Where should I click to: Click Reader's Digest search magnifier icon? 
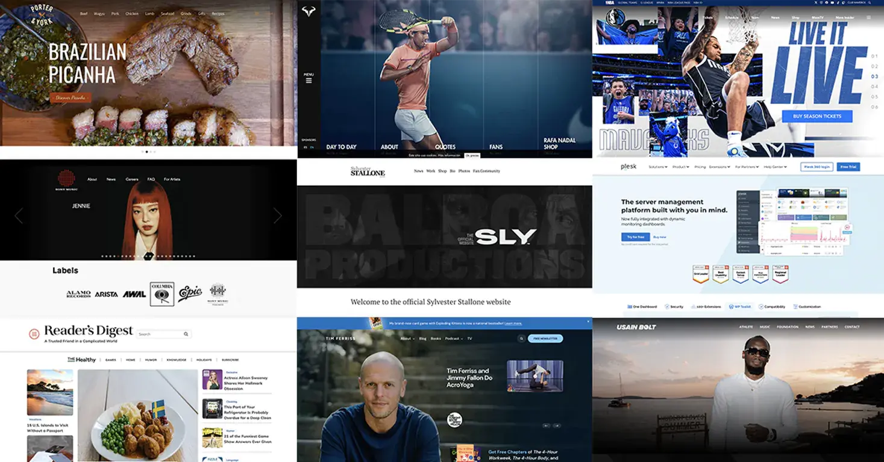click(x=186, y=334)
